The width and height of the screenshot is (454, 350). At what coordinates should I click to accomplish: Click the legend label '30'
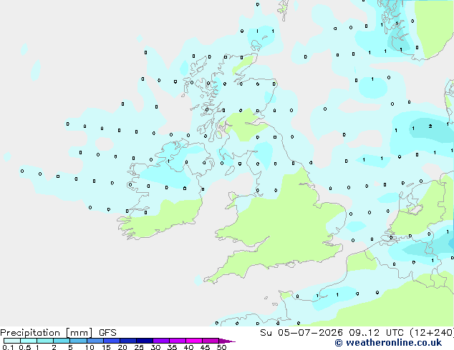point(155,347)
